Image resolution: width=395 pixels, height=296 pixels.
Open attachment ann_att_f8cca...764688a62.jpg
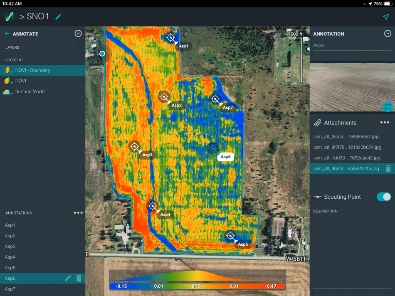point(346,136)
